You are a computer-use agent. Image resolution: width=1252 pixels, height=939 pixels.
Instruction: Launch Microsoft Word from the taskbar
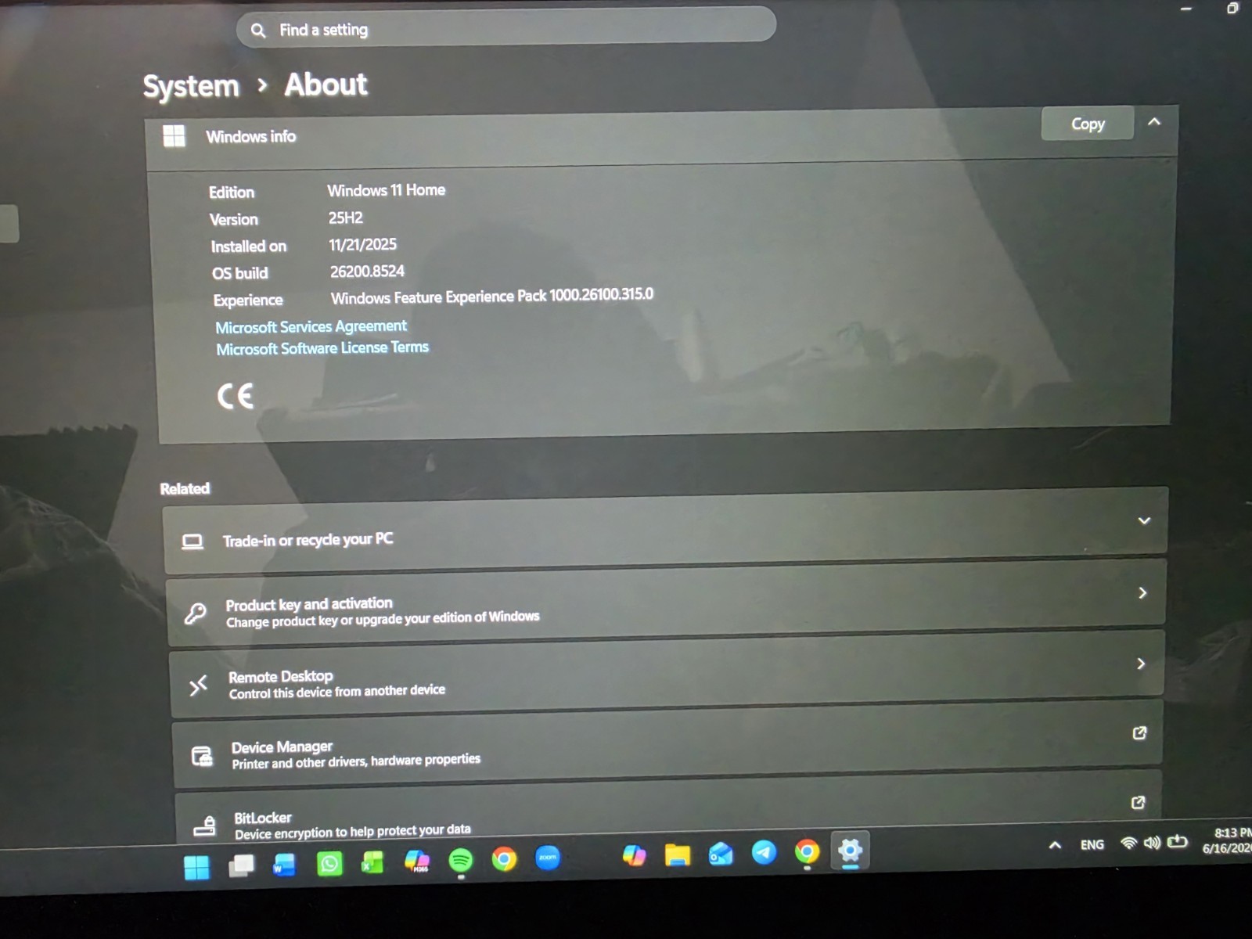click(284, 865)
